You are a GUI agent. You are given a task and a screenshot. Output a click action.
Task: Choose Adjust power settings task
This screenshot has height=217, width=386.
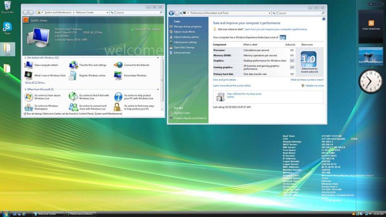(x=185, y=42)
